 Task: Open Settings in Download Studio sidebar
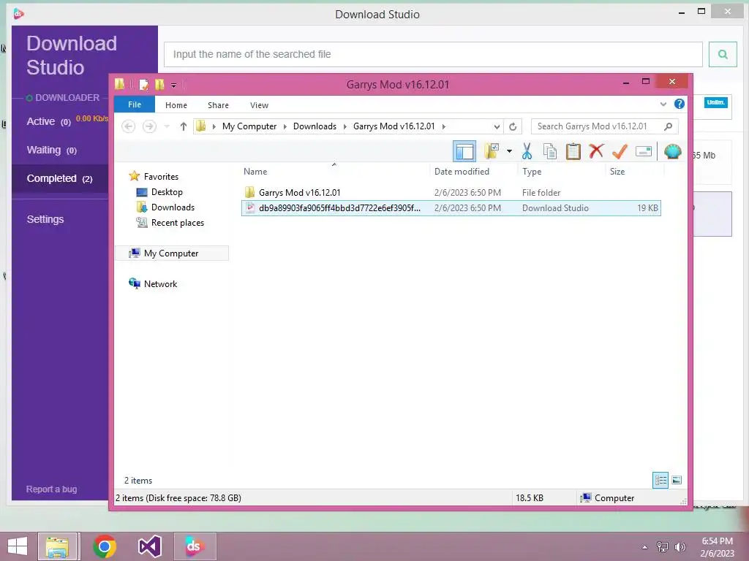pyautogui.click(x=45, y=219)
